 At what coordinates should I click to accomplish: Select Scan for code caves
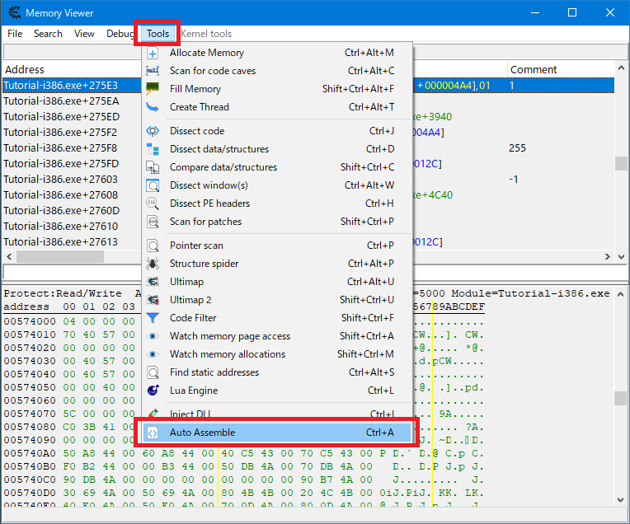[x=277, y=71]
